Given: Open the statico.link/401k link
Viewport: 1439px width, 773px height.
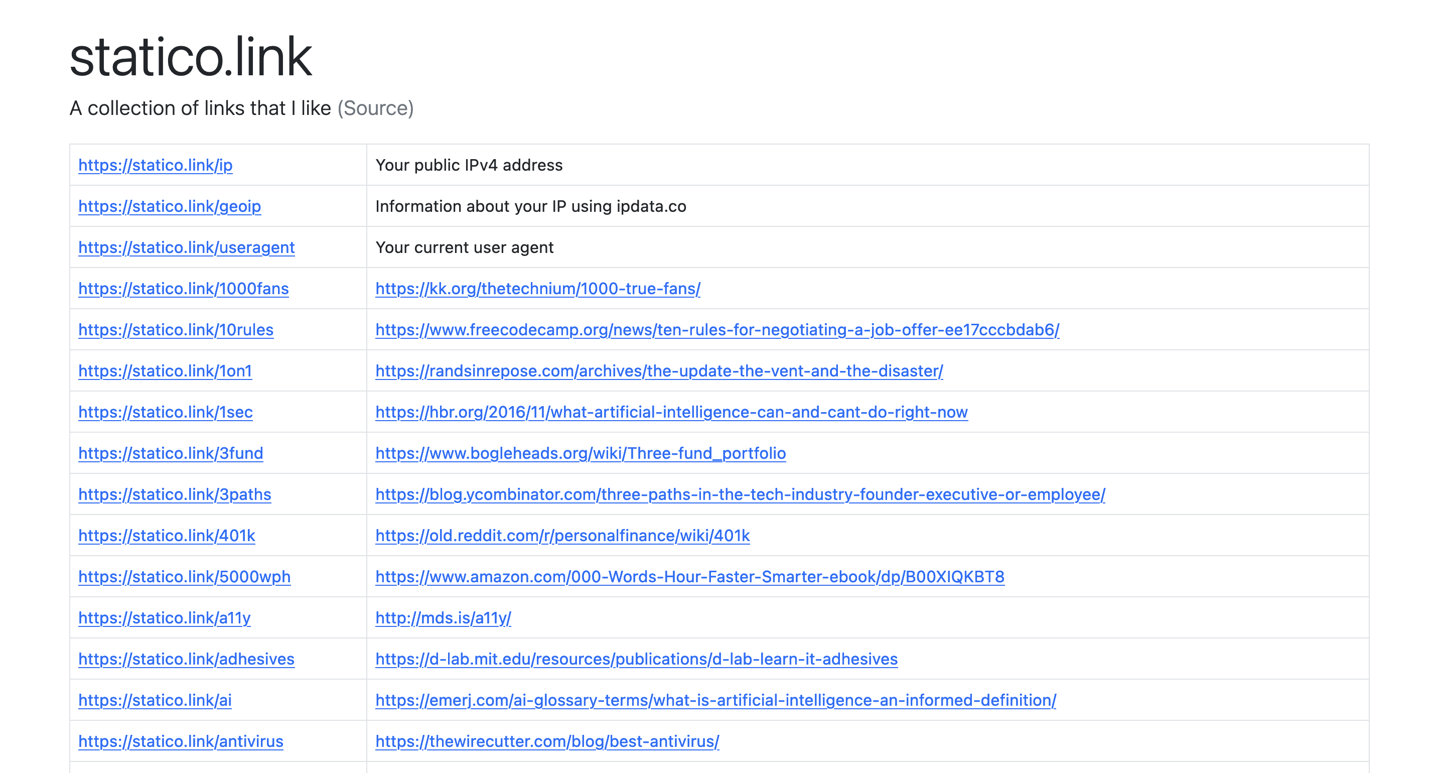Looking at the screenshot, I should tap(167, 536).
